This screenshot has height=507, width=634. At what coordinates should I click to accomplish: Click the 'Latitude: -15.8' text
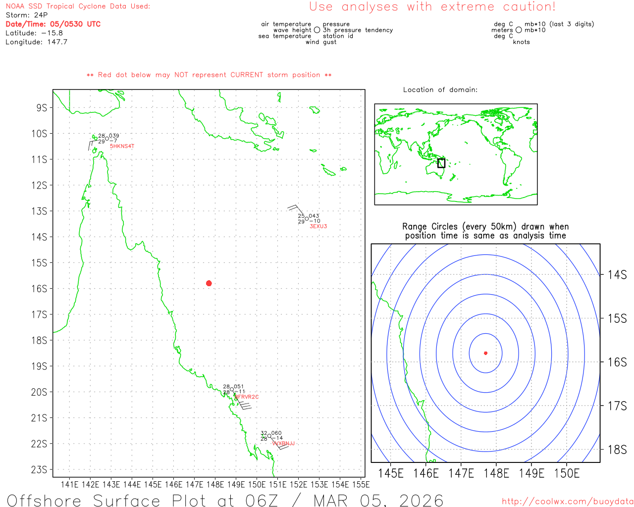[34, 33]
